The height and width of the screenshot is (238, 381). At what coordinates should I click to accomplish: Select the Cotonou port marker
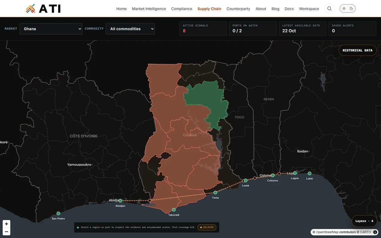click(x=273, y=175)
